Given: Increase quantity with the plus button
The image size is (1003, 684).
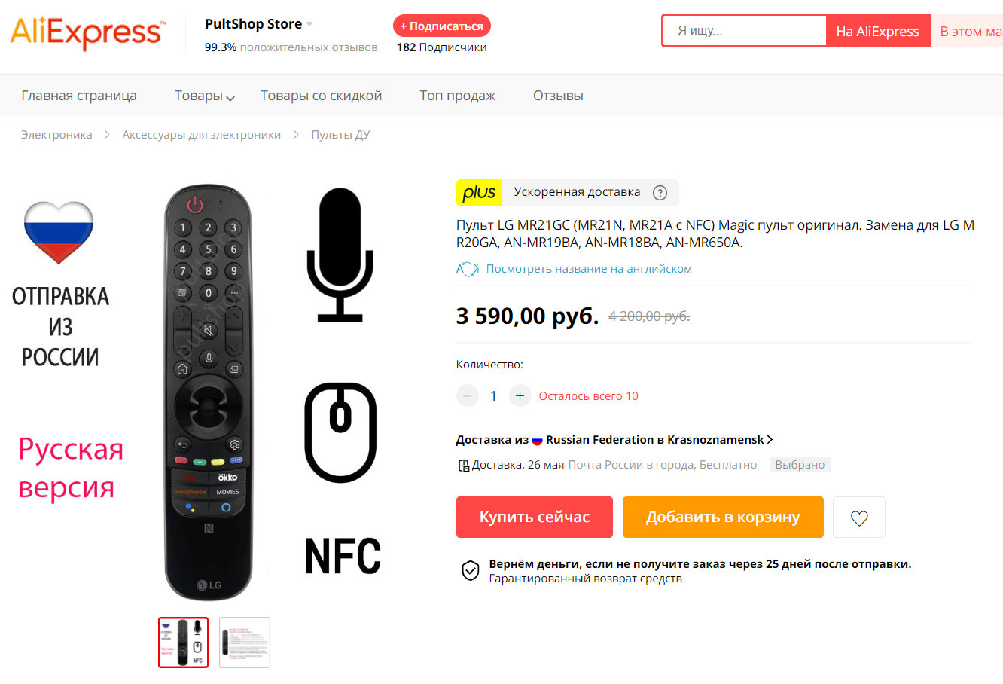Looking at the screenshot, I should tap(520, 395).
